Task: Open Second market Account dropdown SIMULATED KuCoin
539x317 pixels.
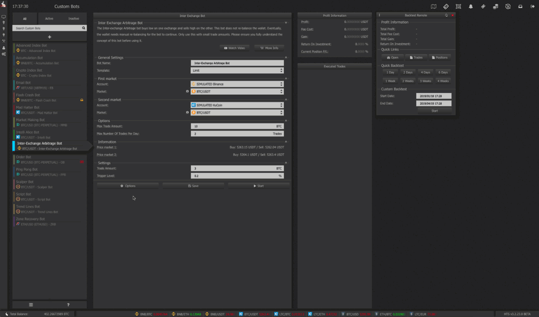Action: click(237, 105)
